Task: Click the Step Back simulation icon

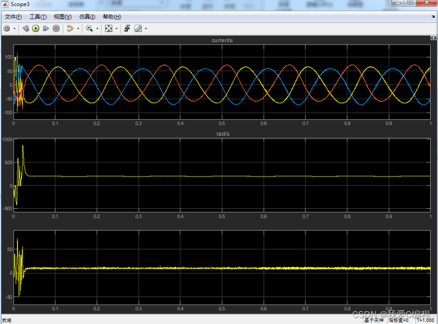Action: click(26, 28)
